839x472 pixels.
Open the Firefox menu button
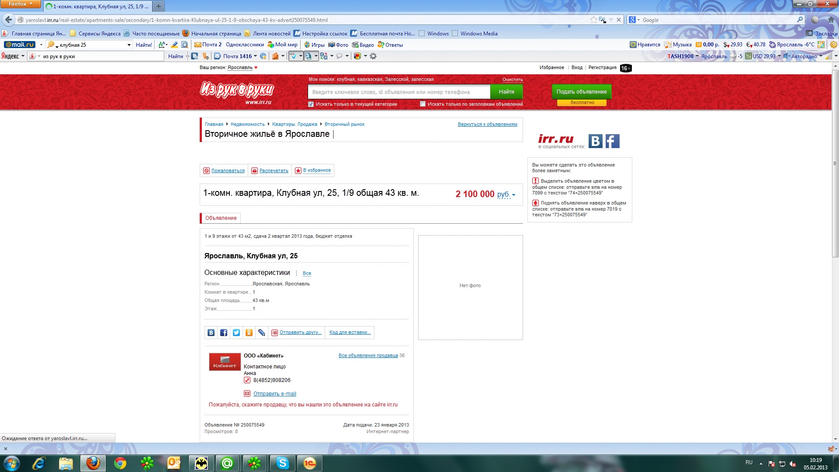point(20,4)
